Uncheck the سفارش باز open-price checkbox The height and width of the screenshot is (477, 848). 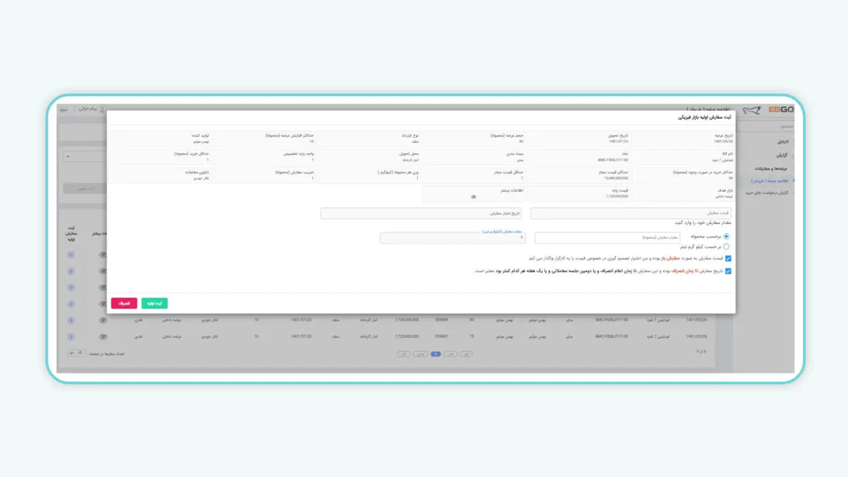pos(728,258)
